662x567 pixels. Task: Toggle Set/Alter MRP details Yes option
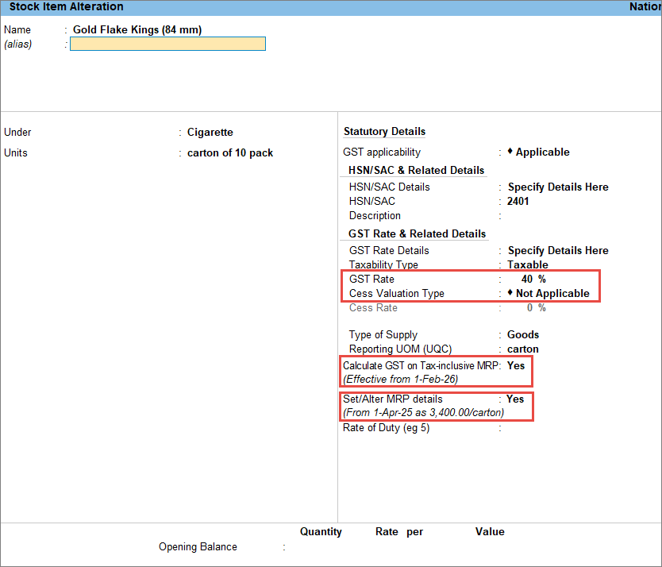click(515, 399)
